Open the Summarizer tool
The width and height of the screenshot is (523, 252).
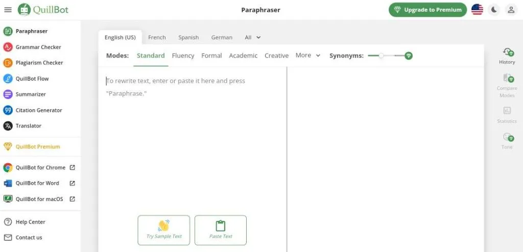(x=31, y=94)
